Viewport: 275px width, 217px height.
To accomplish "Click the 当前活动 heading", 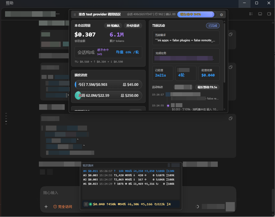I will click(158, 26).
